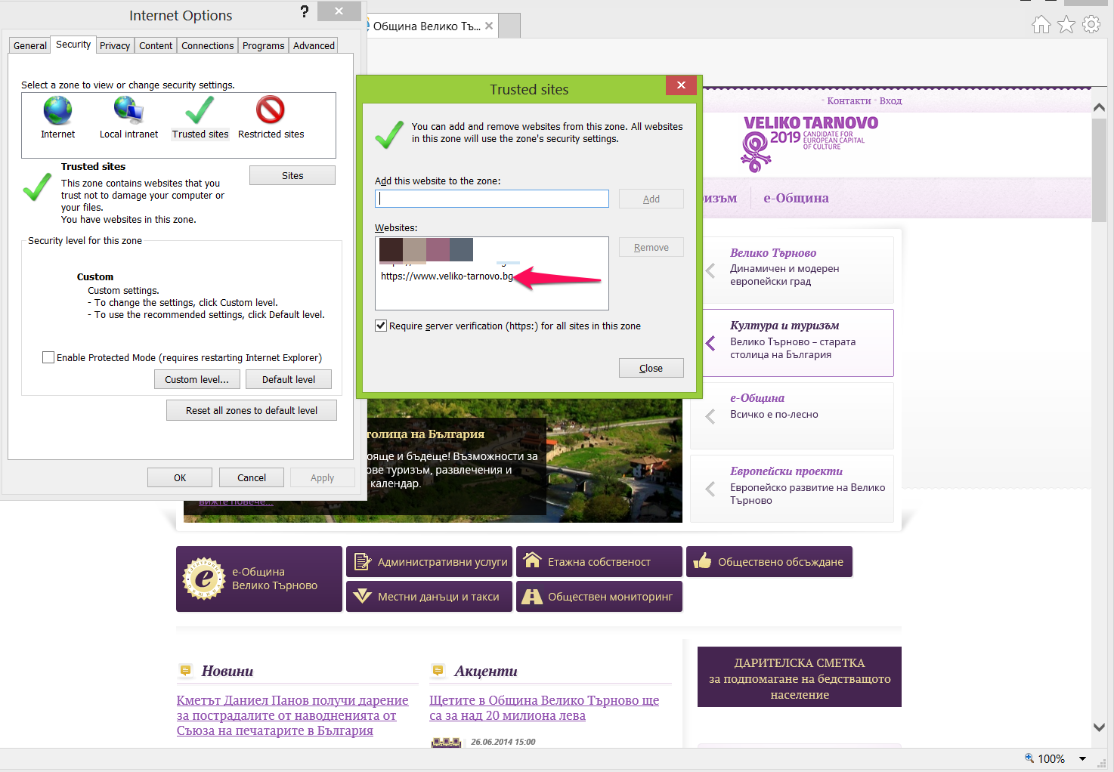Open Етажна собственост tile
The image size is (1114, 772).
(x=599, y=562)
